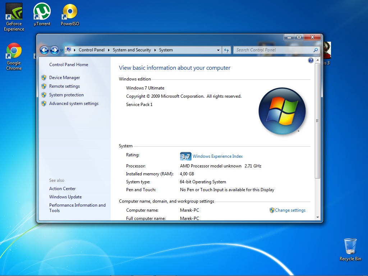The height and width of the screenshot is (276, 368).
Task: Open Advanced system settings
Action: point(74,103)
